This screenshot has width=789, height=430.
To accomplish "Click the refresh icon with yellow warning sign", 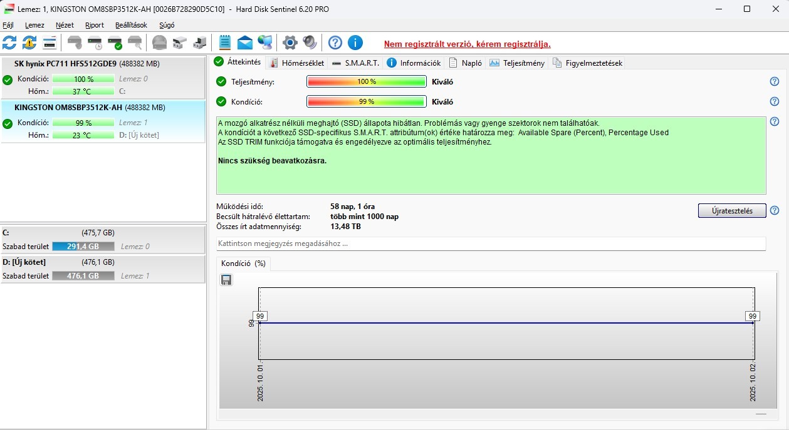I will coord(29,43).
